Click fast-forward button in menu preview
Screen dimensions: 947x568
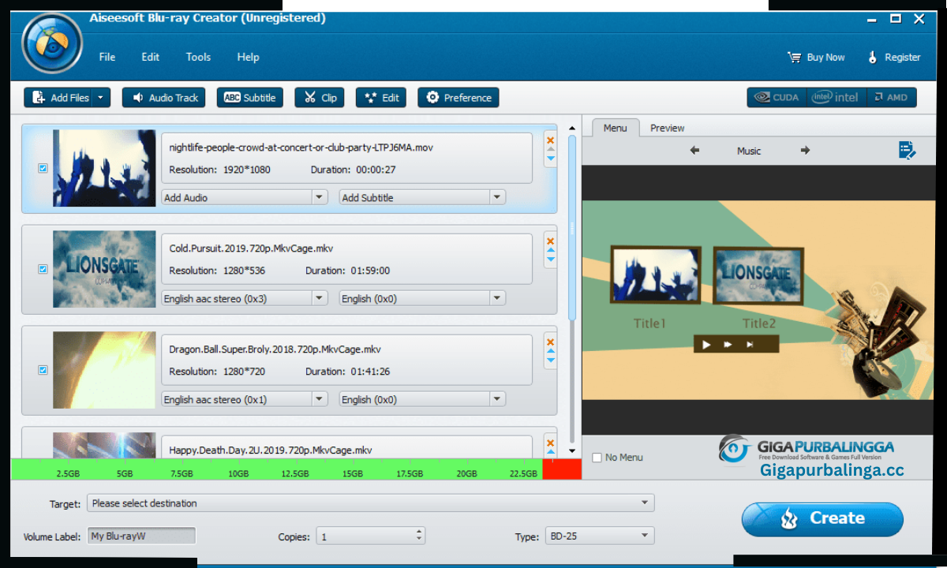[x=728, y=344]
